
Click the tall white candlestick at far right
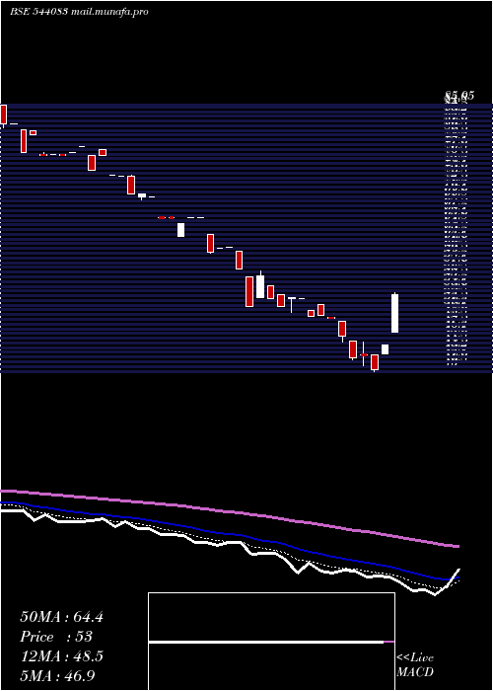pyautogui.click(x=395, y=313)
